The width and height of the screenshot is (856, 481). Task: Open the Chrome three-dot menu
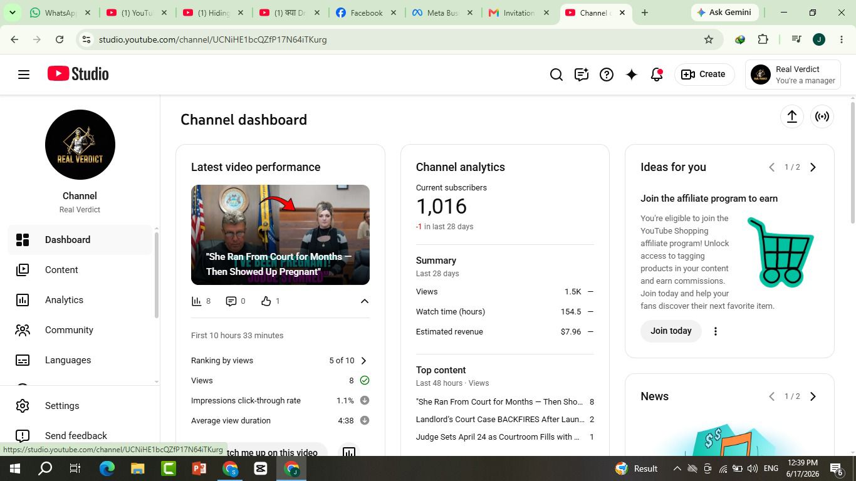pyautogui.click(x=842, y=39)
